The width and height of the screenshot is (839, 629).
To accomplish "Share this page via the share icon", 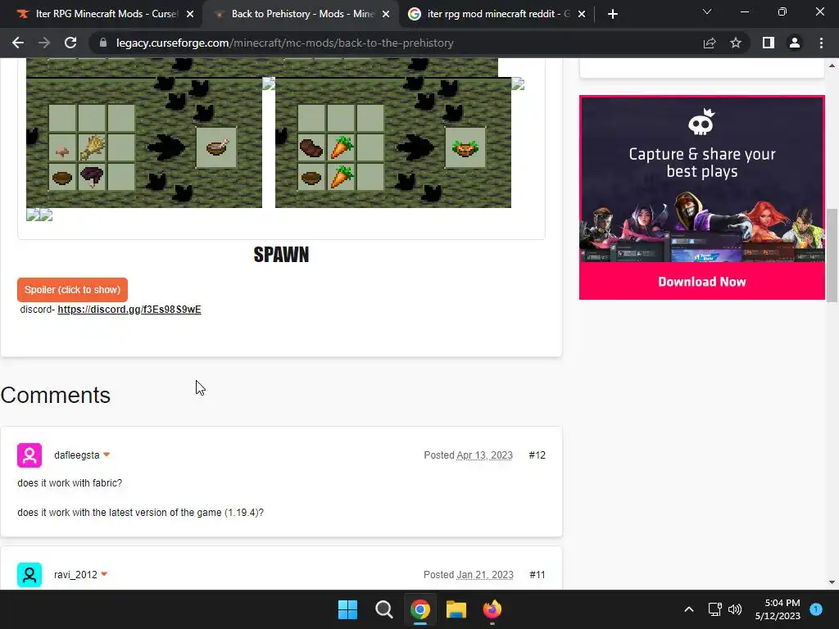I will [x=710, y=43].
